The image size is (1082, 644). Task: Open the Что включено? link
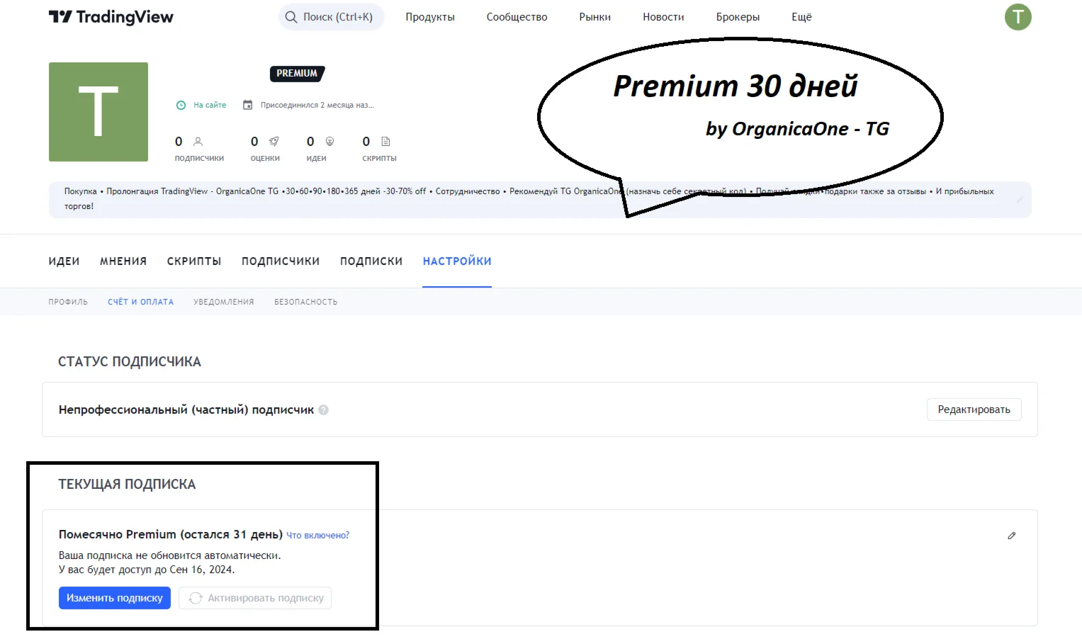coord(317,536)
